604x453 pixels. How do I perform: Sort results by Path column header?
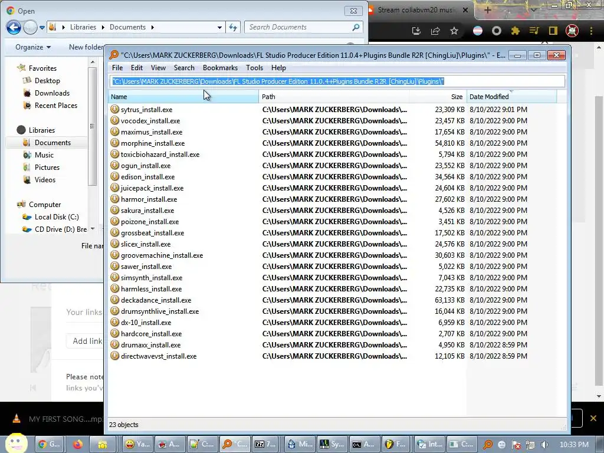pos(334,97)
